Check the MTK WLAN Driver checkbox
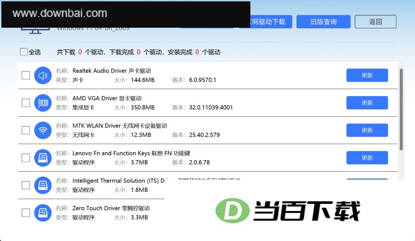415x241 pixels. coord(26,130)
